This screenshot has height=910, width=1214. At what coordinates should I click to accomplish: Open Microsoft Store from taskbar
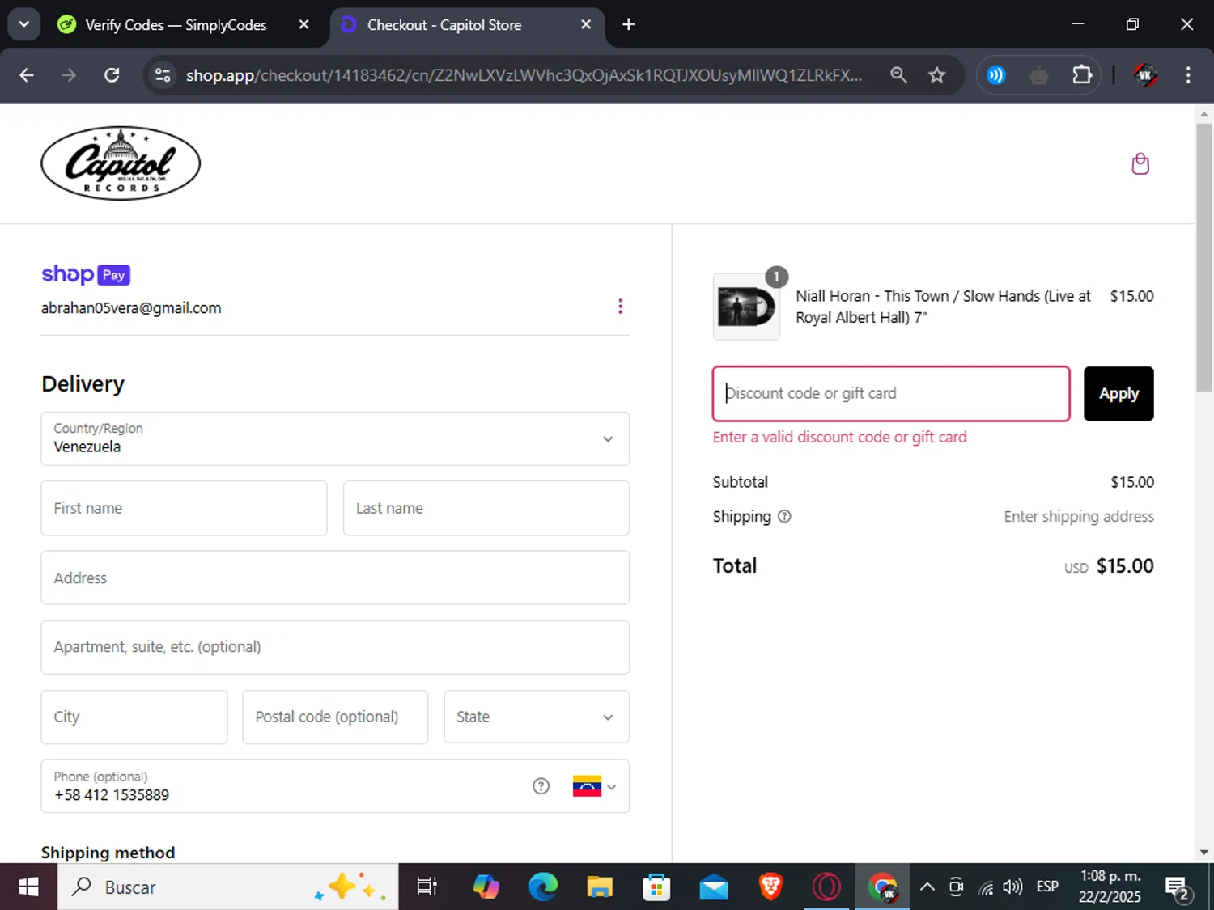[656, 887]
